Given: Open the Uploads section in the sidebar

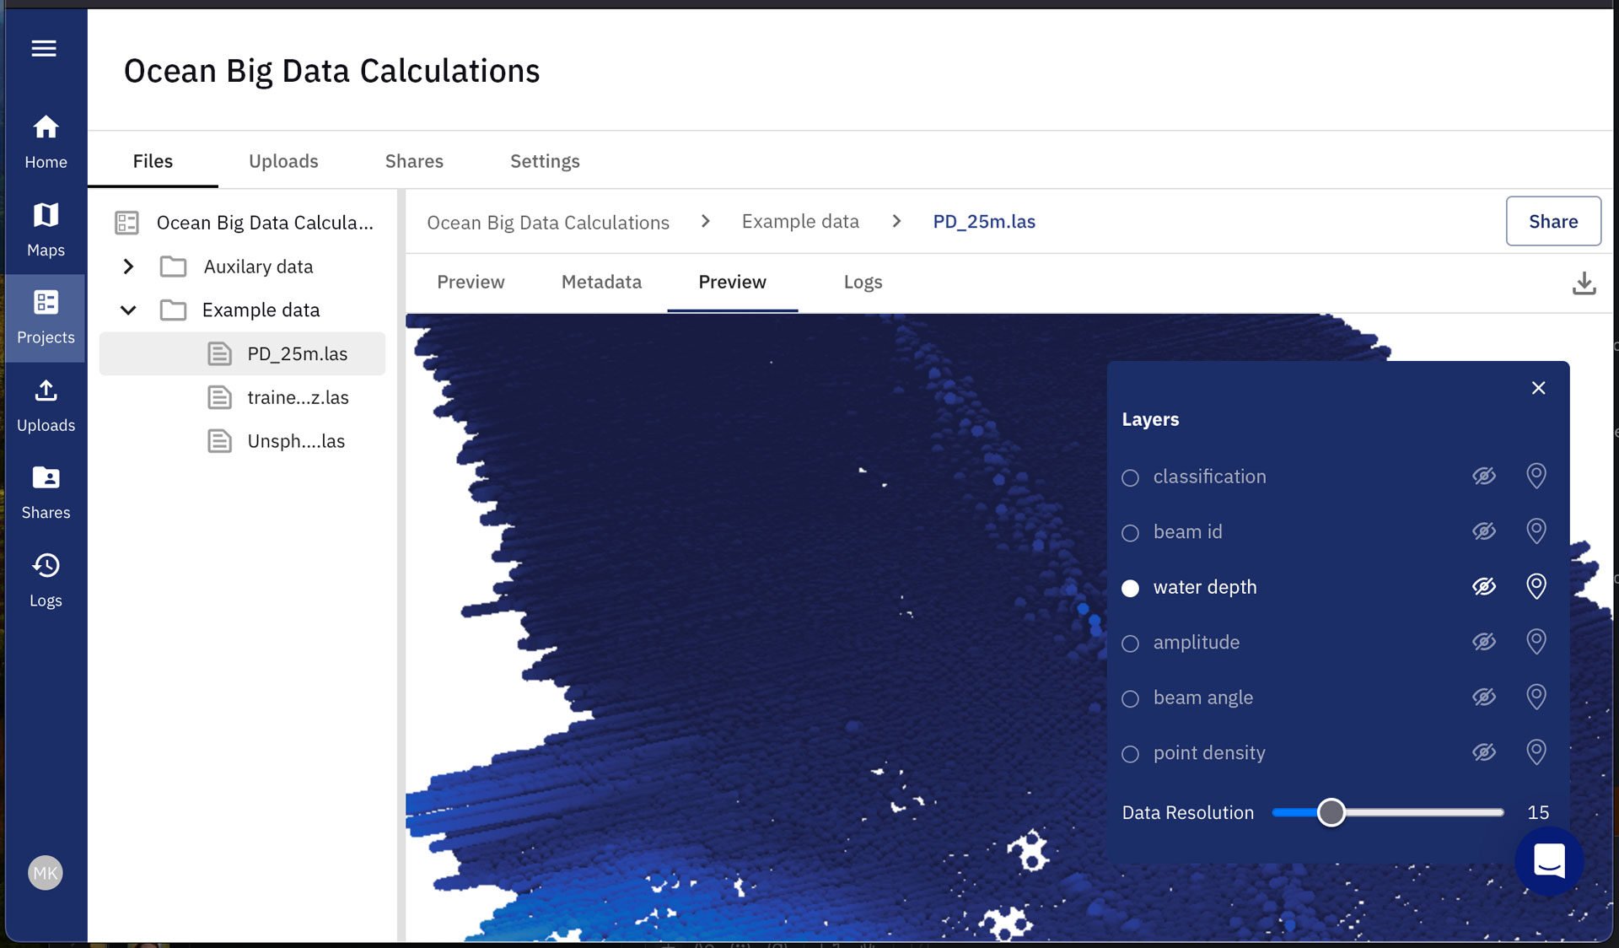Looking at the screenshot, I should click(46, 403).
